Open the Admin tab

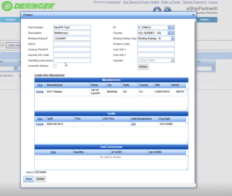pyautogui.click(x=204, y=20)
